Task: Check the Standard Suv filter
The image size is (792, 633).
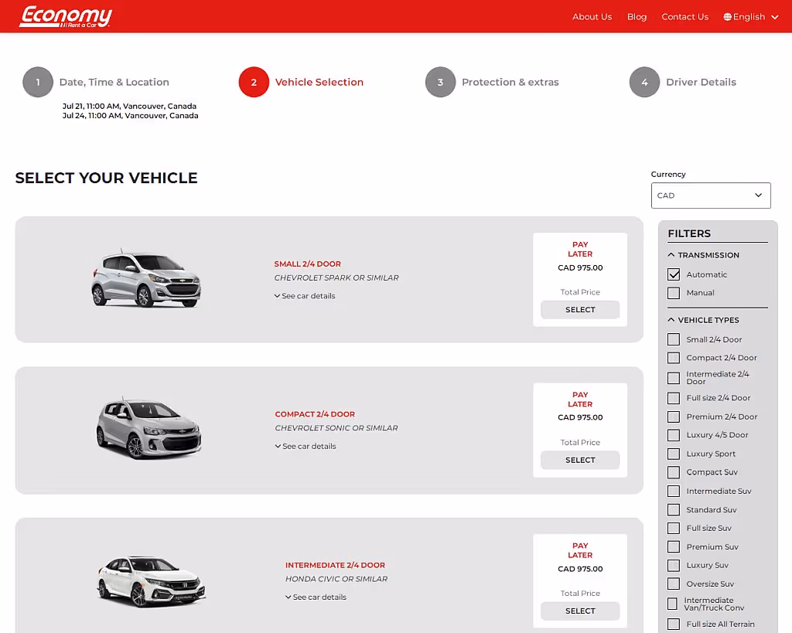Action: 674,510
